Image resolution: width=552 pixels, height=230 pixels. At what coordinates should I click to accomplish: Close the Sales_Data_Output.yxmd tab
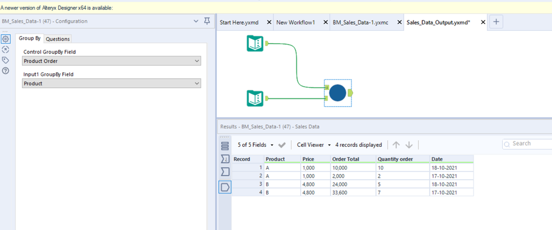pyautogui.click(x=483, y=23)
